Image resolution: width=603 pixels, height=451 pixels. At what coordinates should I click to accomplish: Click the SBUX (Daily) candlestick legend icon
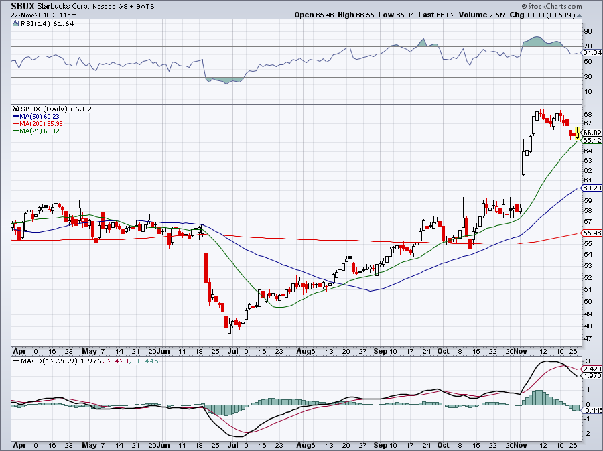click(x=15, y=109)
